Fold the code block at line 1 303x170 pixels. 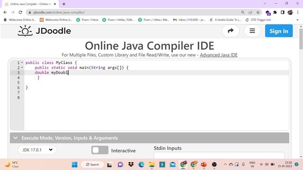point(22,62)
